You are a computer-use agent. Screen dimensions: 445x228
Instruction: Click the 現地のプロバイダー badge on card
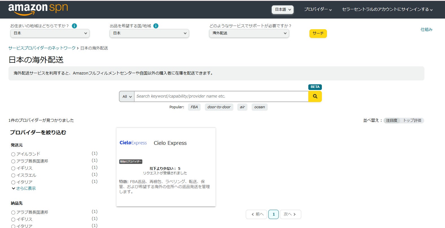[x=131, y=162]
